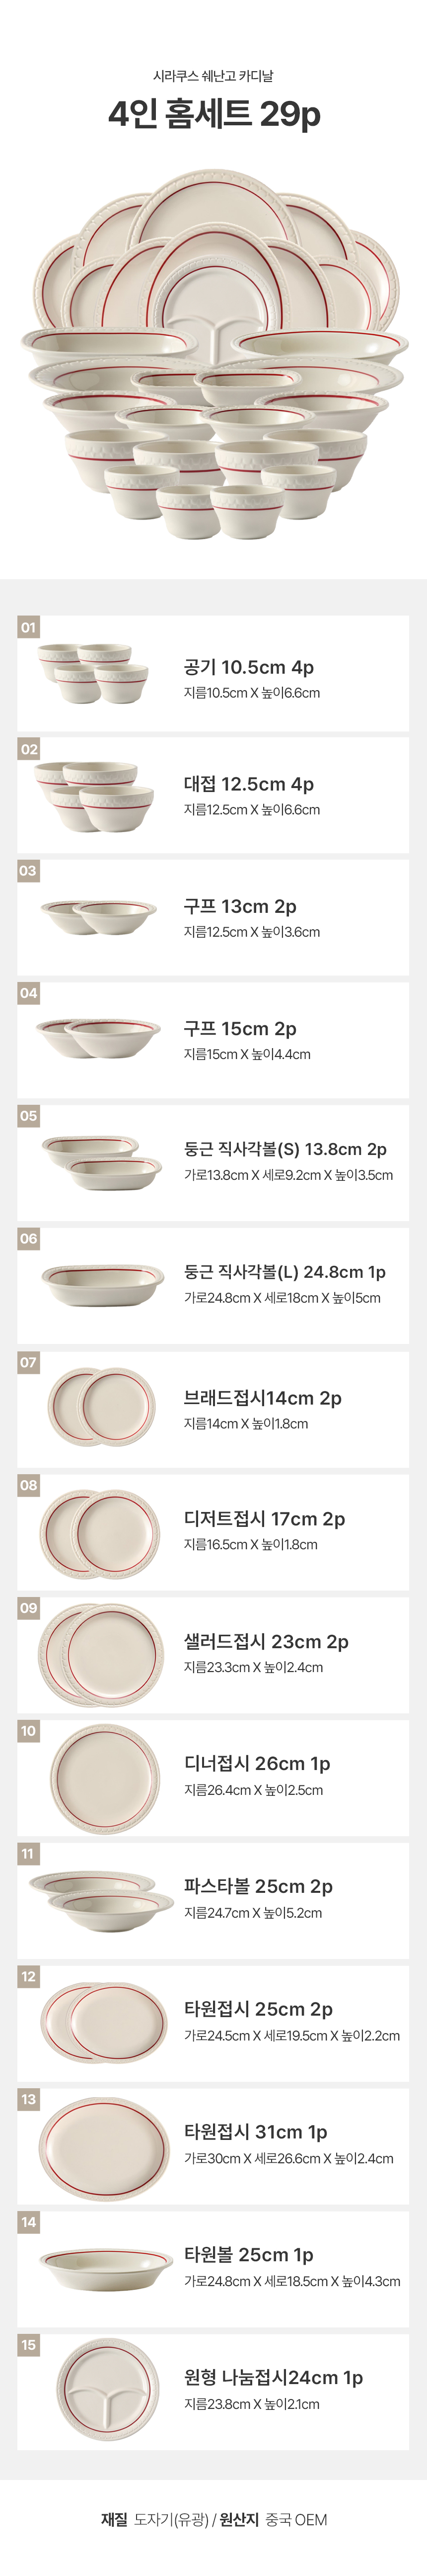Click the 둥근 직사각볼(L) 24.8cm dish image
427x2576 pixels.
103,1284
